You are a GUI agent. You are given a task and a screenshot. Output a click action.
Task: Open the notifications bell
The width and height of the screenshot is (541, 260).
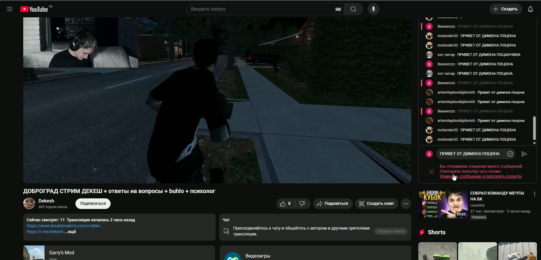tap(530, 9)
